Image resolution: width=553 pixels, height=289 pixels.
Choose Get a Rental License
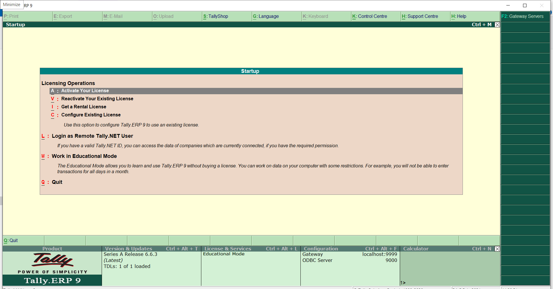pyautogui.click(x=84, y=107)
